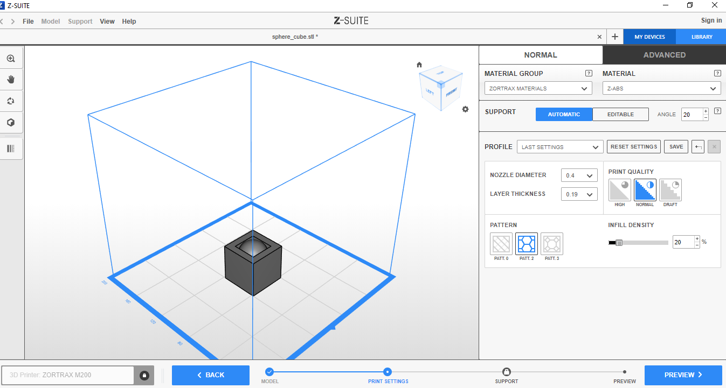Screen dimensions: 726x388
Task: Click the view orientation cube
Action: coord(440,88)
